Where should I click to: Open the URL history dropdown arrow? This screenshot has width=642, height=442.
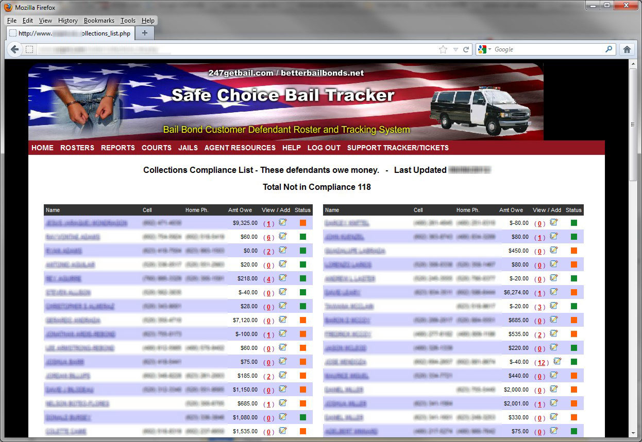tap(455, 49)
